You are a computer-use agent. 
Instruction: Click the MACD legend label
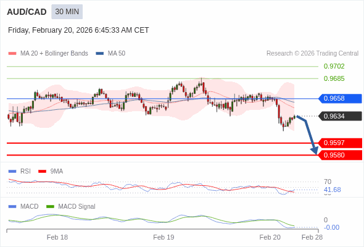click(x=30, y=207)
